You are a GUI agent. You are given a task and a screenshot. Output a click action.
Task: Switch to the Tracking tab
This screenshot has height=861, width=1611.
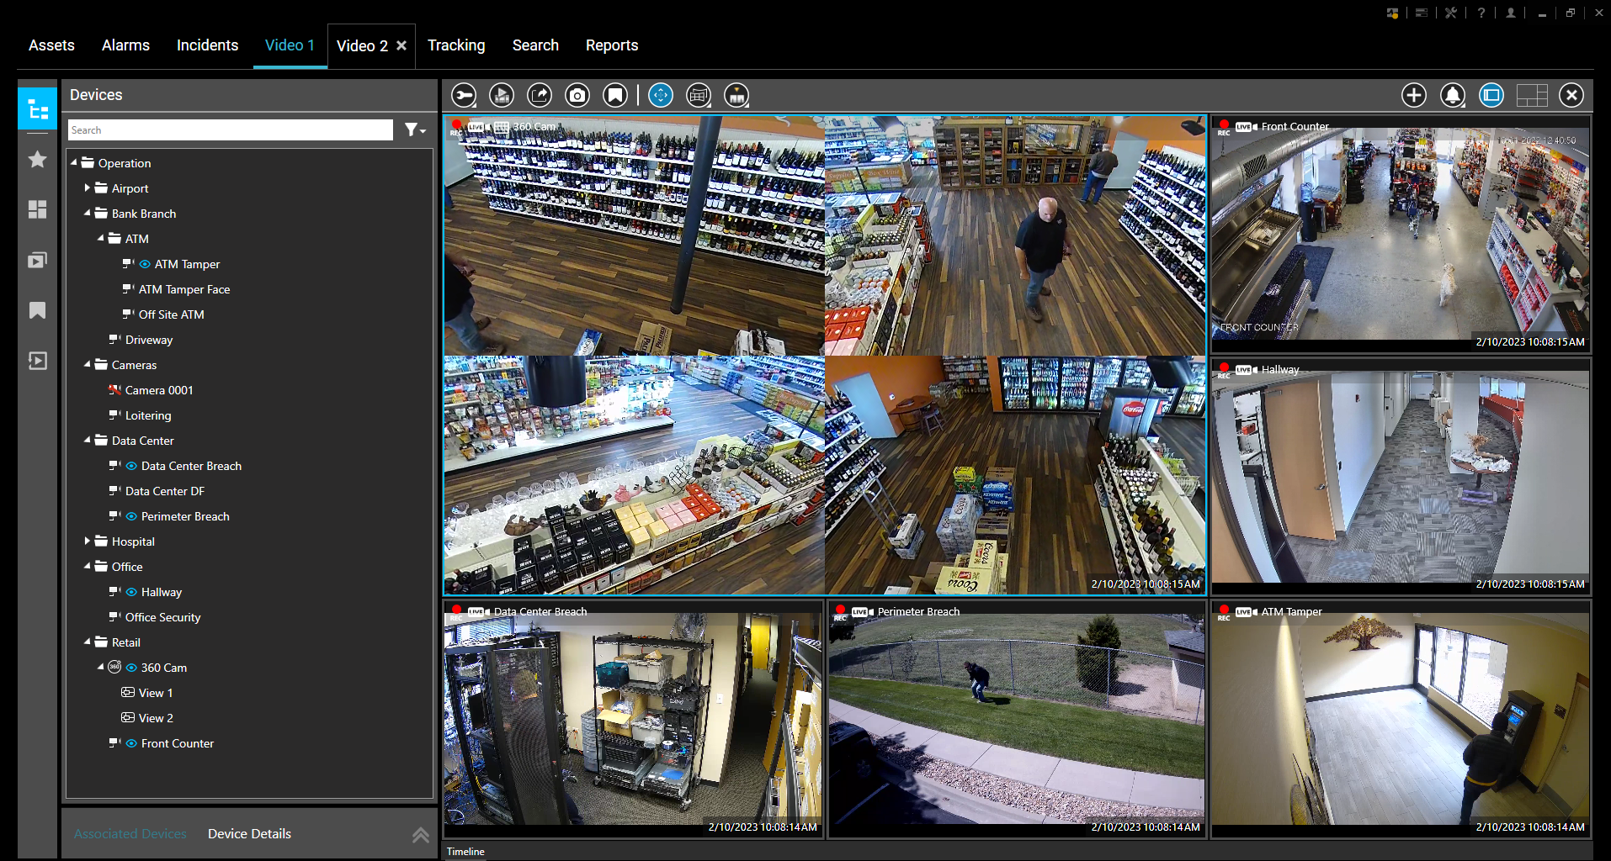(456, 45)
